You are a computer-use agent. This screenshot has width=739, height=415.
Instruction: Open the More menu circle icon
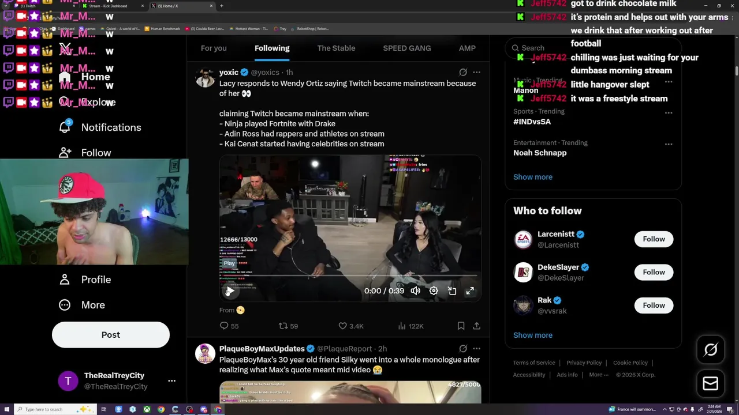(x=65, y=305)
